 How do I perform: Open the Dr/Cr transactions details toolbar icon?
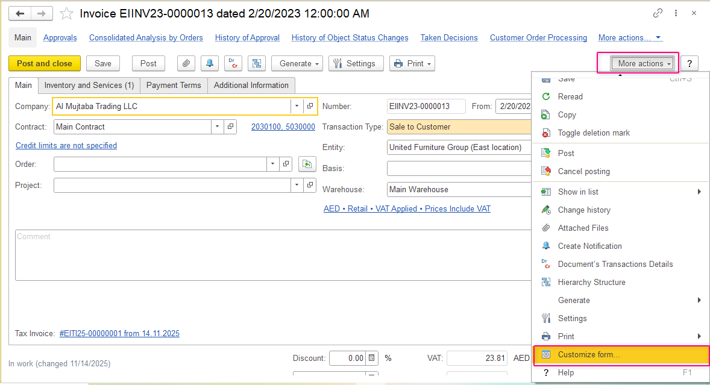coord(233,64)
